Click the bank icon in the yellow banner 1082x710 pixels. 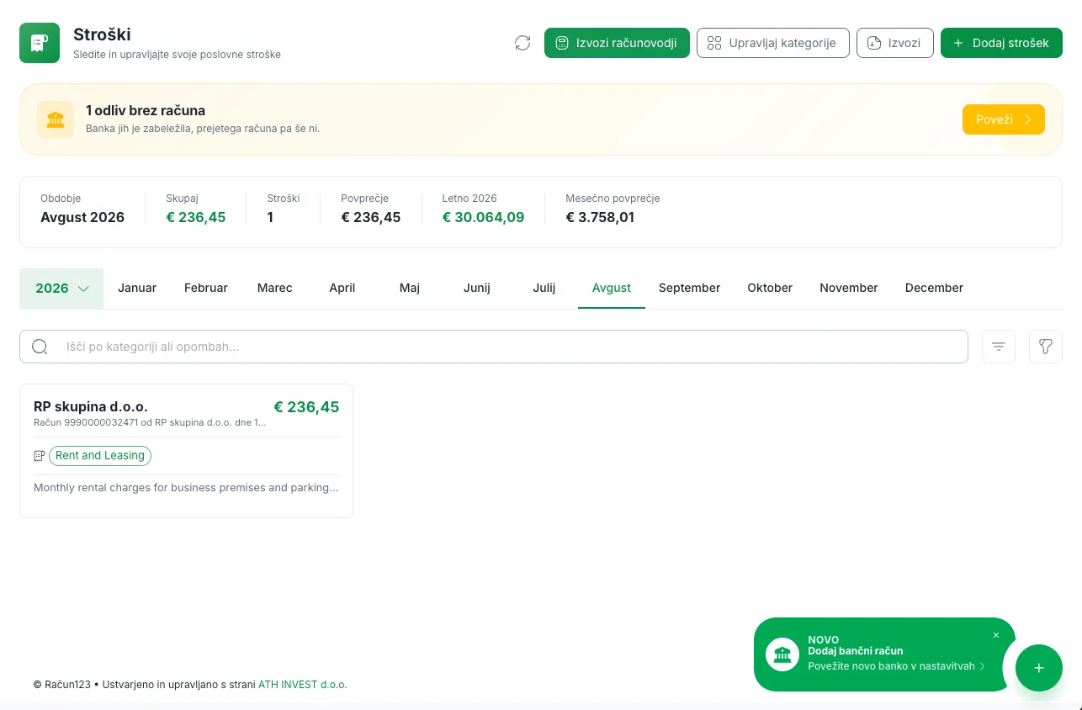(x=56, y=119)
